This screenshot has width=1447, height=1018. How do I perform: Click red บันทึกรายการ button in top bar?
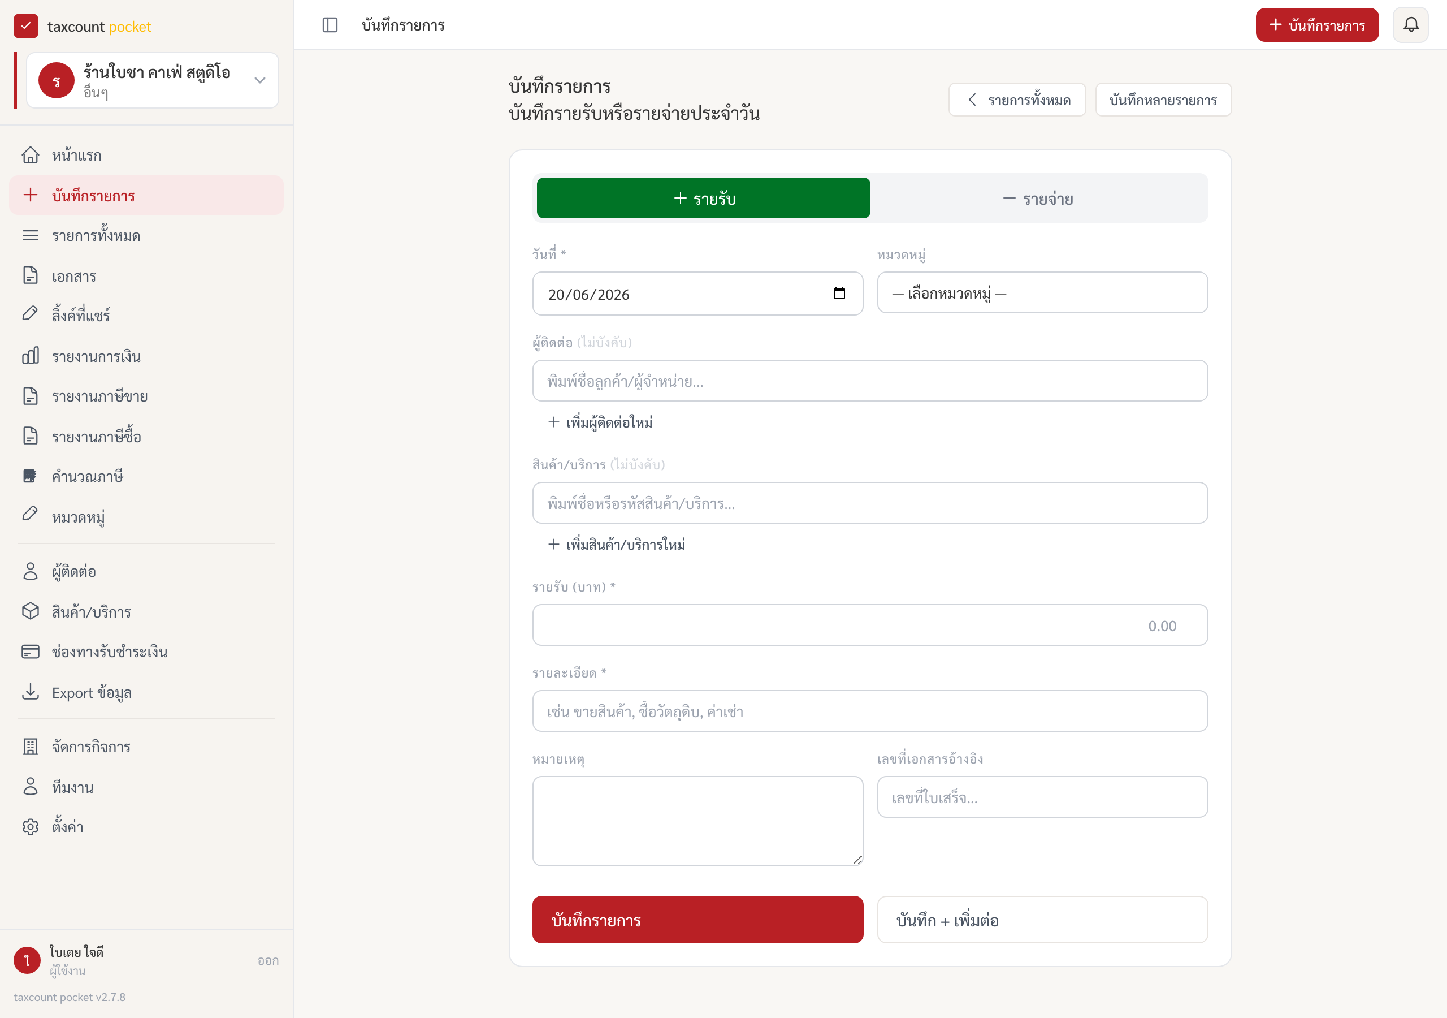tap(1316, 25)
